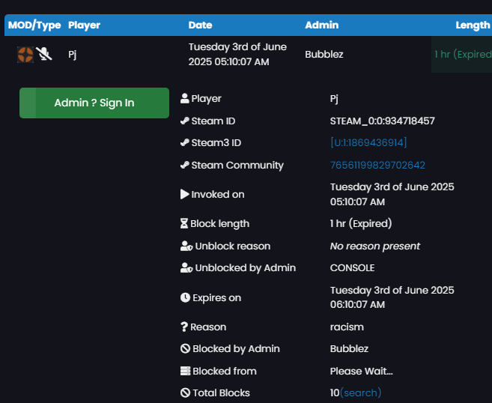The image size is (492, 403).
Task: Click the question mark icon beside Reason
Action: (x=184, y=327)
